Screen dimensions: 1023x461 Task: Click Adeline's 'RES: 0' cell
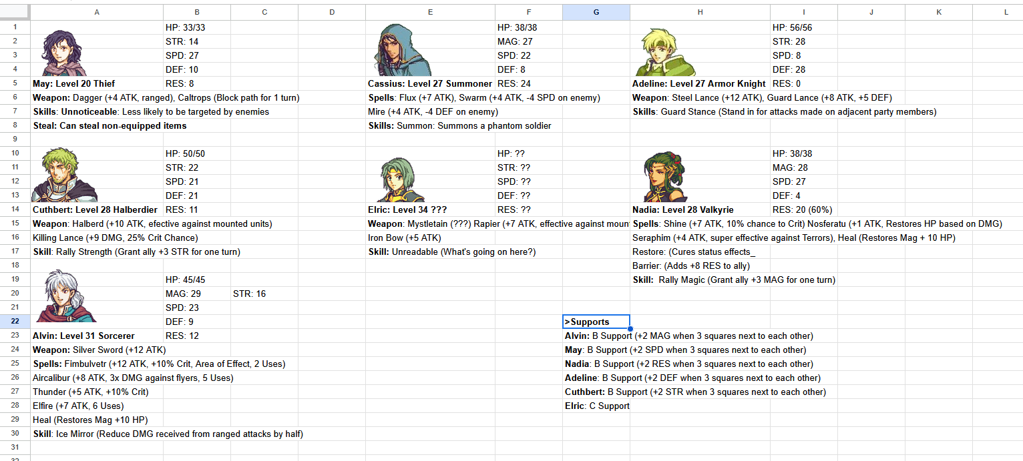[x=803, y=83]
